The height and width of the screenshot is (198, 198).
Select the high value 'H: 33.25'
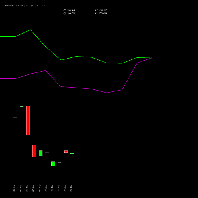(x=101, y=10)
